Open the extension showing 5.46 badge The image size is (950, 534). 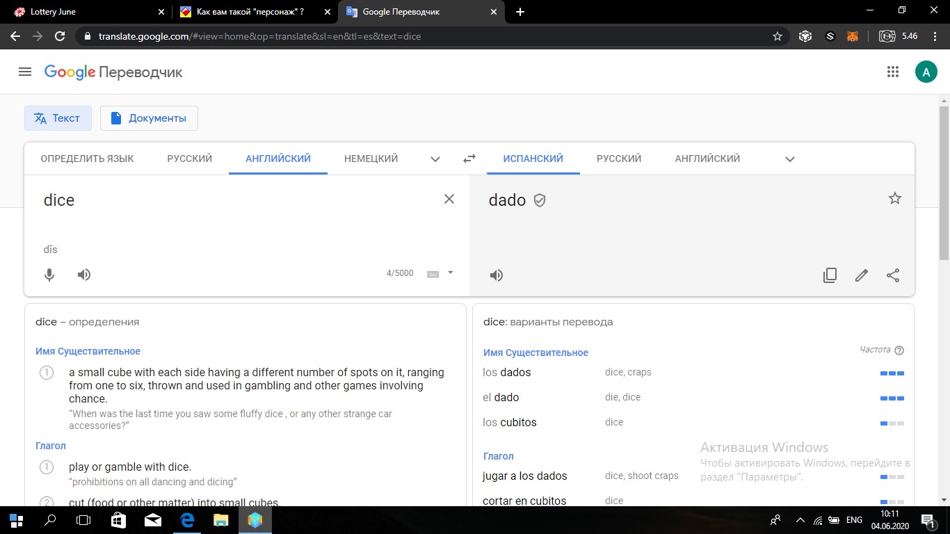click(x=899, y=36)
